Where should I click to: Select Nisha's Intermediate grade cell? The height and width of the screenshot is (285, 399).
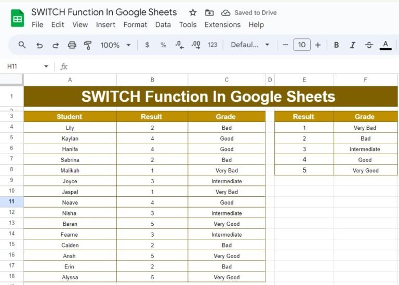[227, 213]
